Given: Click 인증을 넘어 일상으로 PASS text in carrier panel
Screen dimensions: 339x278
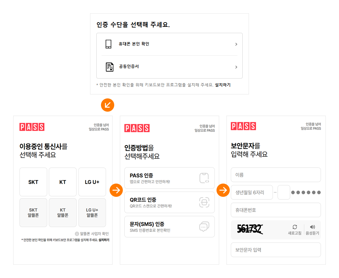Looking at the screenshot, I should click(99, 127).
